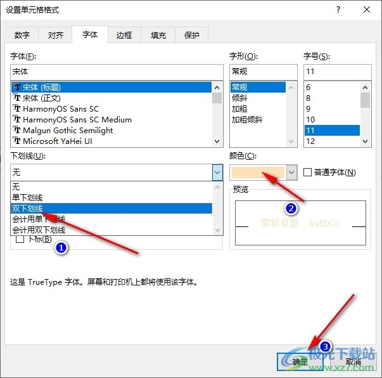Screen dimensions: 382x378
Task: Click font list scroll down arrow
Action: (217, 141)
